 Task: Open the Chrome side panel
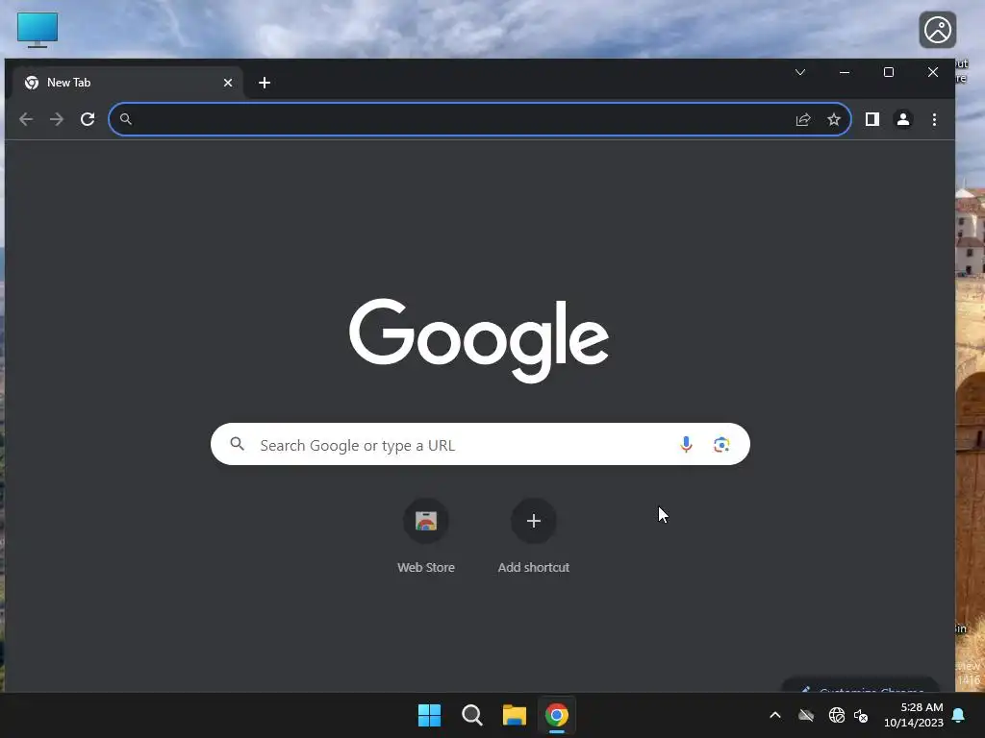pos(871,119)
